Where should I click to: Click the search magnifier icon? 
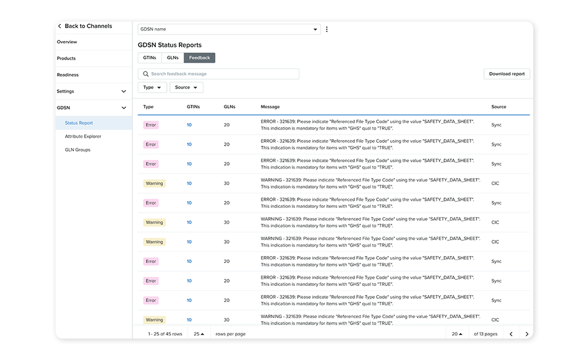[146, 74]
